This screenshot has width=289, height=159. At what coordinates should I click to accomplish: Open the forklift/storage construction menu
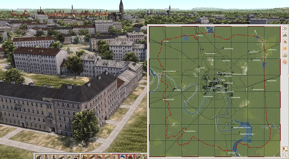coord(84,157)
